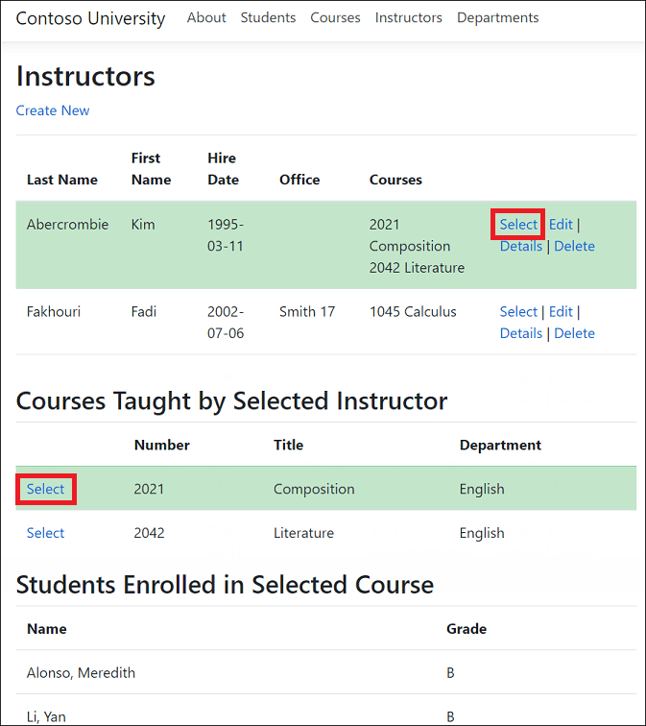
Task: Open the Students navigation item
Action: pos(268,17)
